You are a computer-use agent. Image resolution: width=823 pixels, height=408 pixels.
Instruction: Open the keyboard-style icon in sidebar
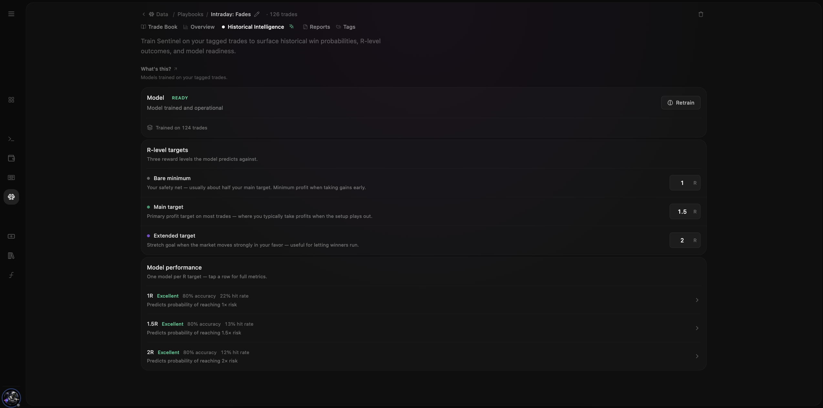11,178
